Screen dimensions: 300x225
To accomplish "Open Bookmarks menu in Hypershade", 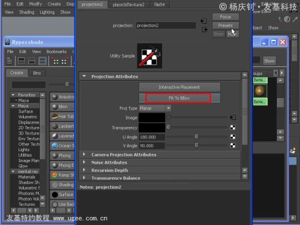I will (x=57, y=51).
